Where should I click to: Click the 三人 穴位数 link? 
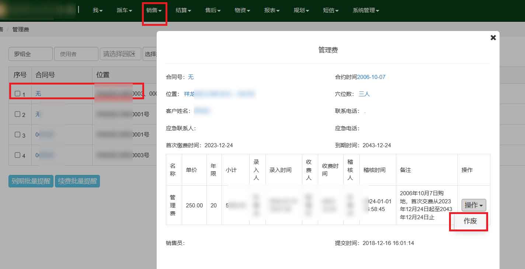coord(364,94)
